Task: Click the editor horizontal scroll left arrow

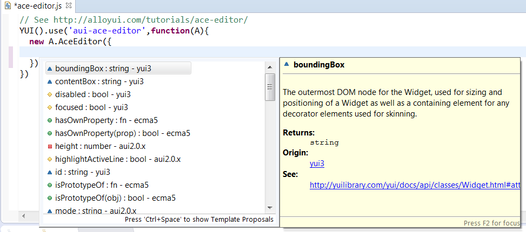Action: tap(23, 216)
